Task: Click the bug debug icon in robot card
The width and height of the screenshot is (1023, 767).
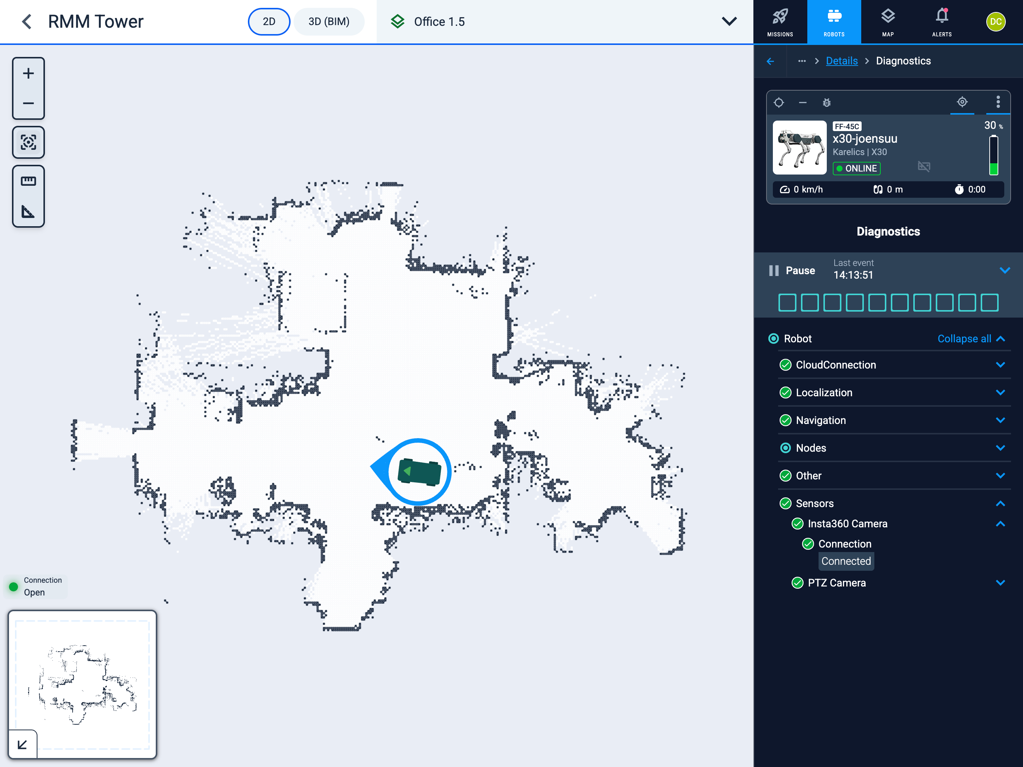Action: pyautogui.click(x=826, y=103)
